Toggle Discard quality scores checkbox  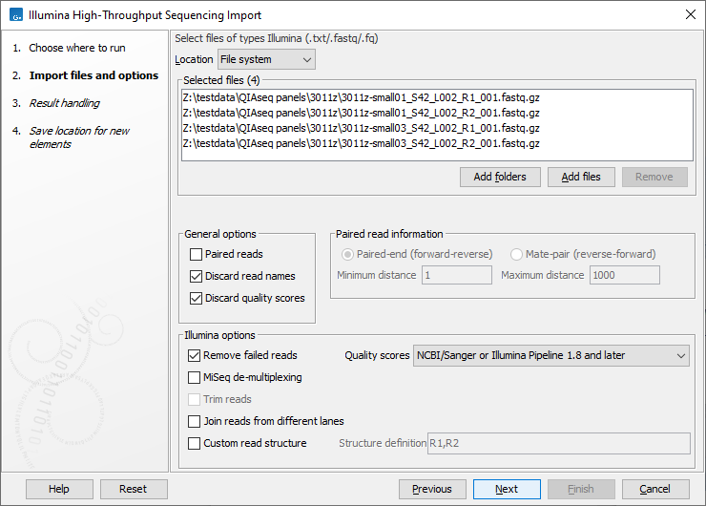197,299
